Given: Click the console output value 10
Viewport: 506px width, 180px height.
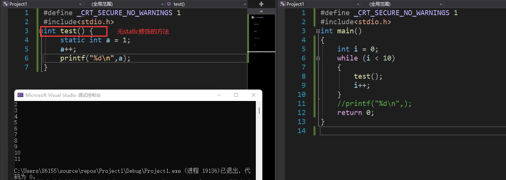Looking at the screenshot, I should [x=17, y=153].
